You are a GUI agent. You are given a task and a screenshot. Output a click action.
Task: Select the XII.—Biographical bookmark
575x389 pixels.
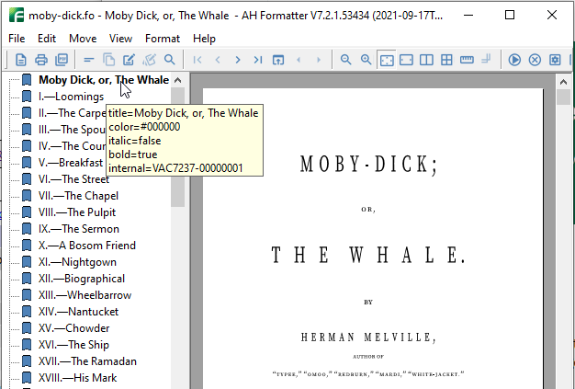(82, 279)
